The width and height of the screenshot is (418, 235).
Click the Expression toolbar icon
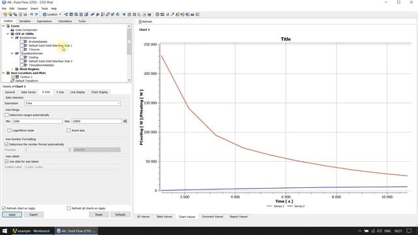click(x=129, y=14)
